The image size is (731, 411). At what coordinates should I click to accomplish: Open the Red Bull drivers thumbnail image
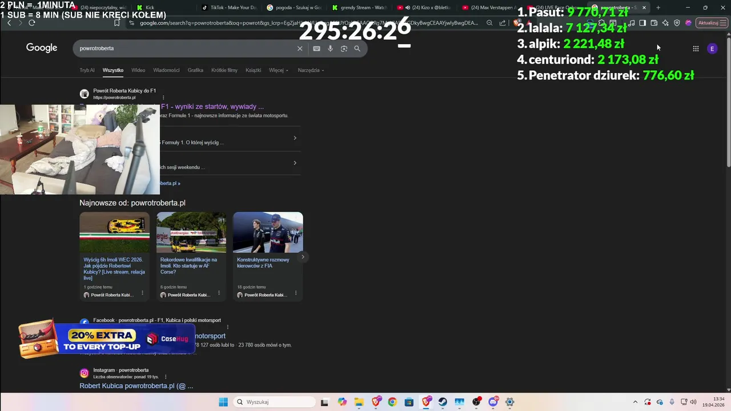268,232
